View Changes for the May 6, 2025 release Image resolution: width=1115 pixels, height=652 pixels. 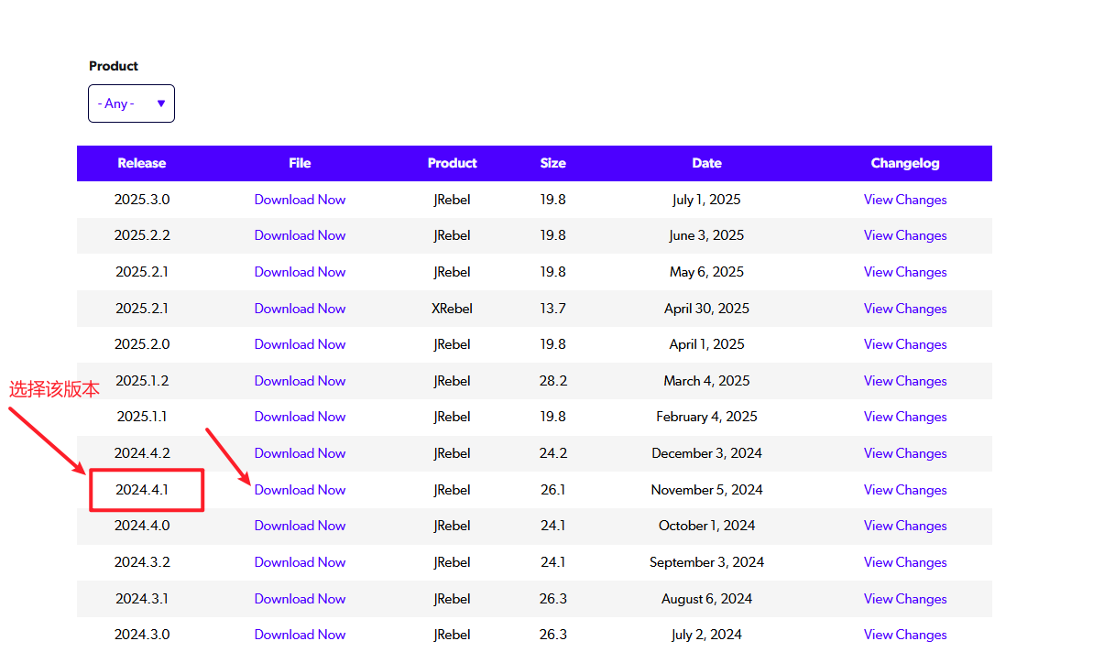click(x=905, y=272)
